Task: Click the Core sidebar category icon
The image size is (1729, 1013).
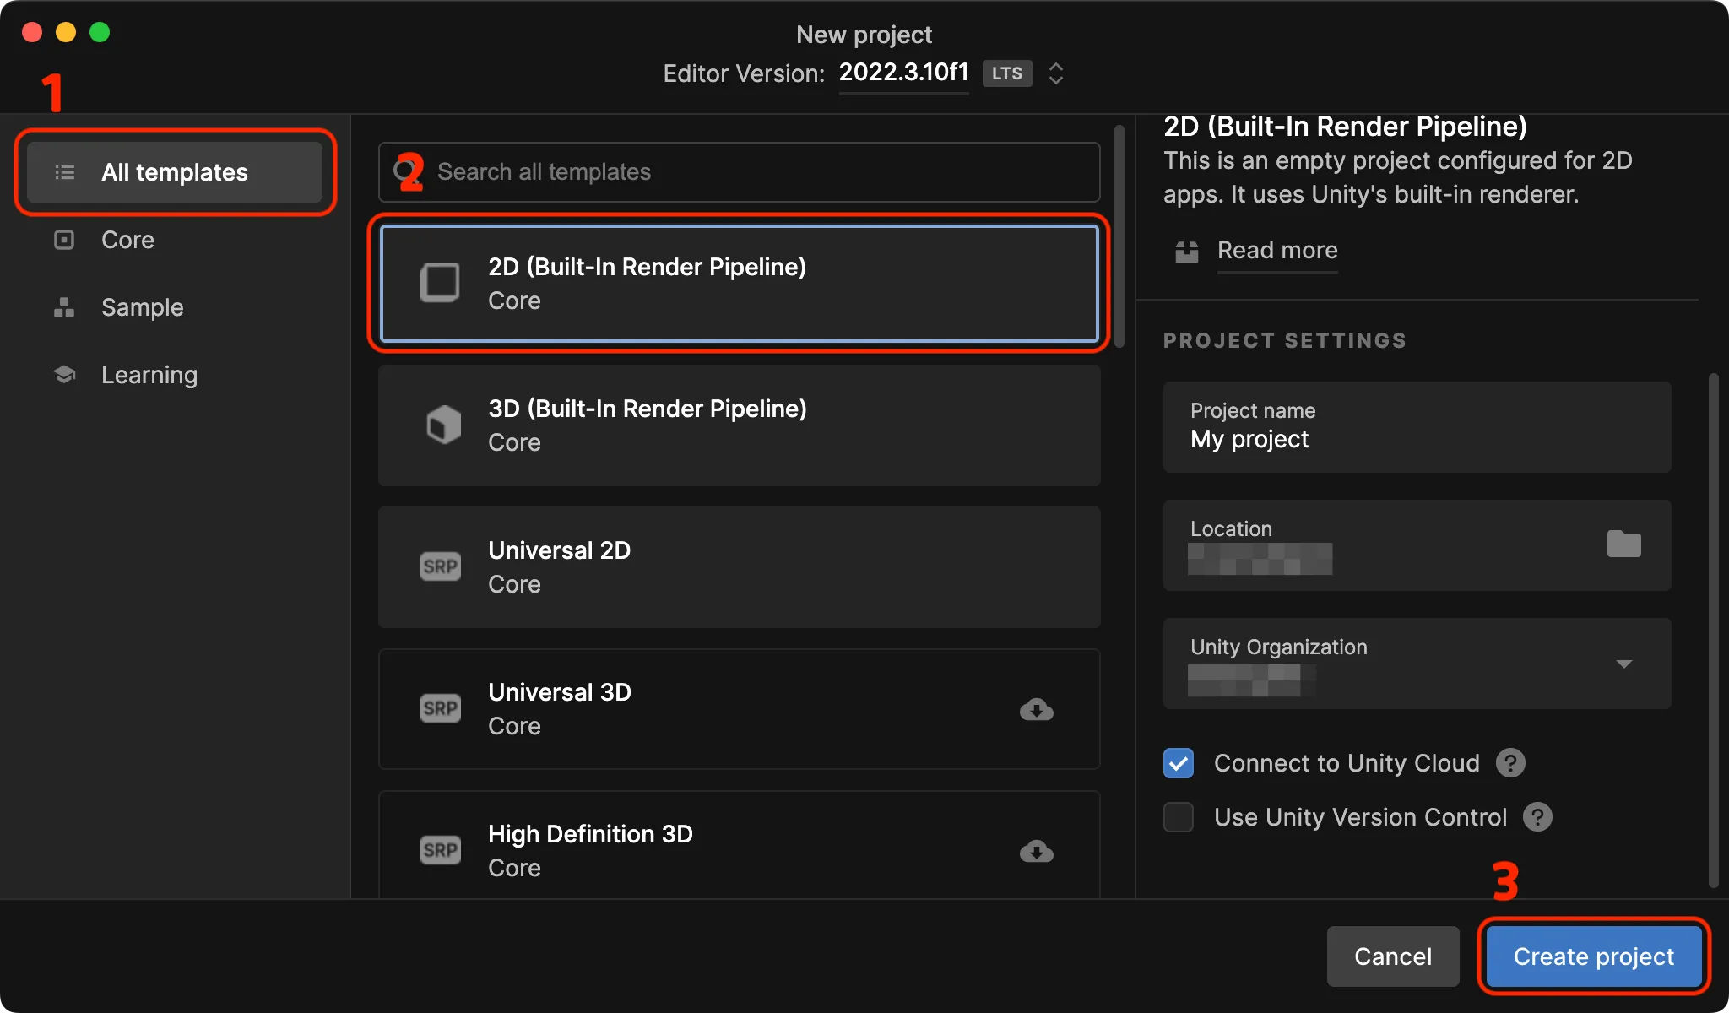Action: (67, 239)
